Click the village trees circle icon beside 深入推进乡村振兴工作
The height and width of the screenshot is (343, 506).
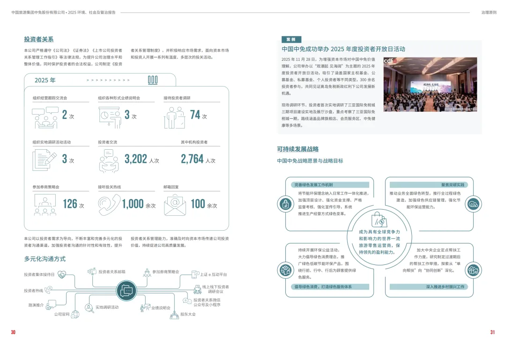473,270
